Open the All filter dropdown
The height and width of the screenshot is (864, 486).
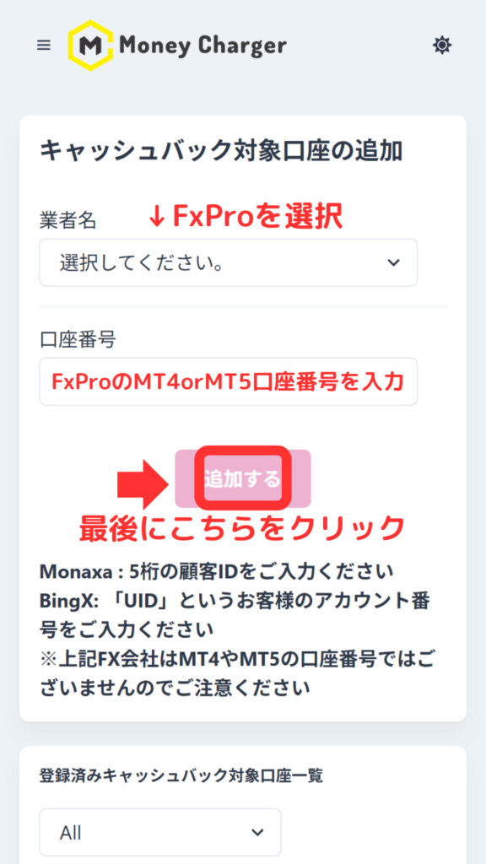(160, 832)
